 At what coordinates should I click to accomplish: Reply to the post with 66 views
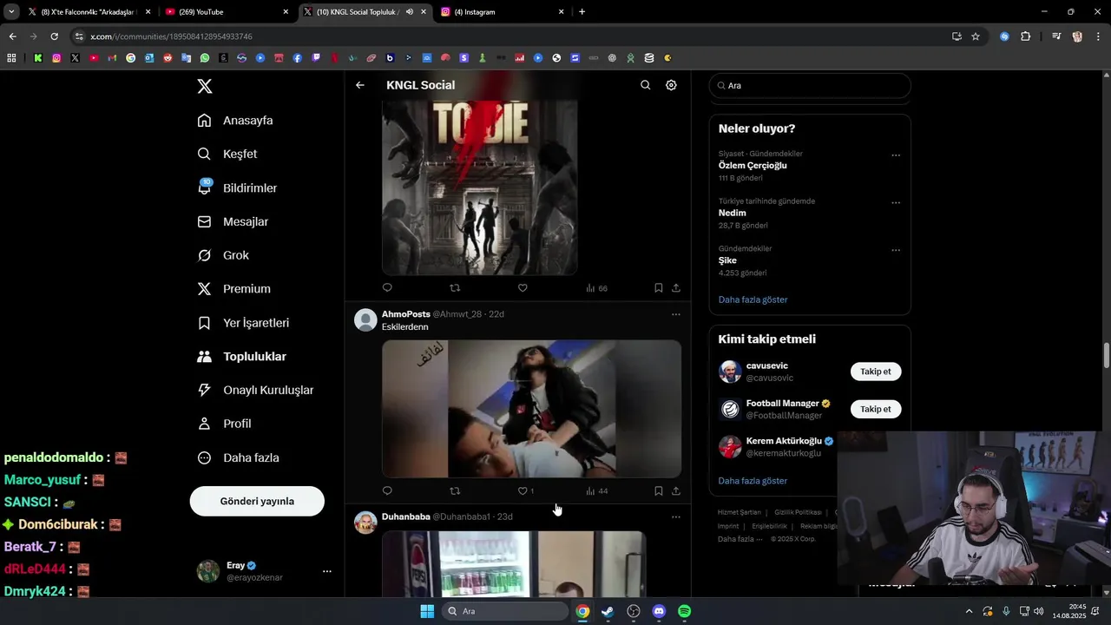[x=387, y=287]
